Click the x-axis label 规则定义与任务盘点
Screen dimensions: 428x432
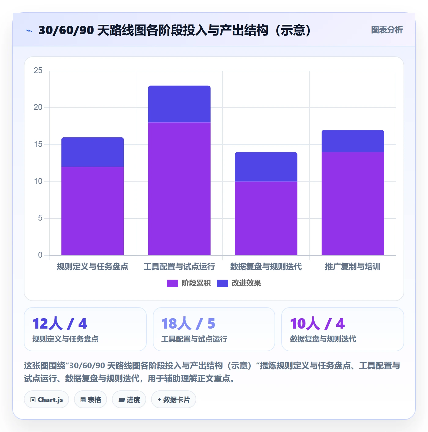[93, 267]
